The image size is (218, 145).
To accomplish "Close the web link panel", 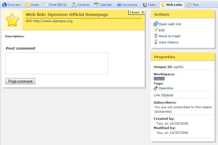I will (137, 12).
